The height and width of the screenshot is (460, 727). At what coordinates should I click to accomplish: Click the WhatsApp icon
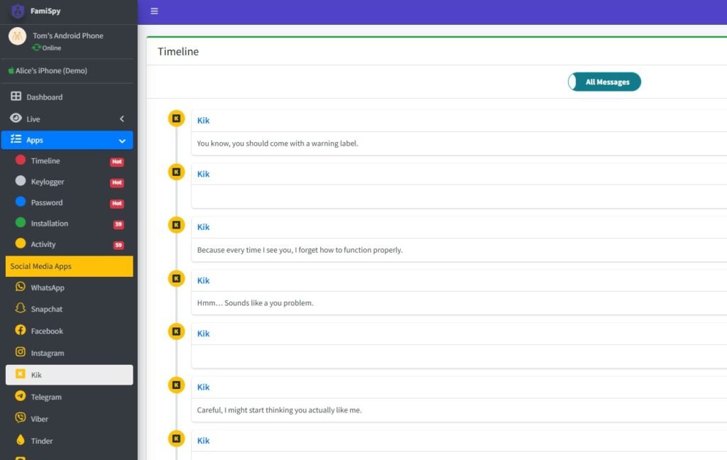(x=21, y=287)
